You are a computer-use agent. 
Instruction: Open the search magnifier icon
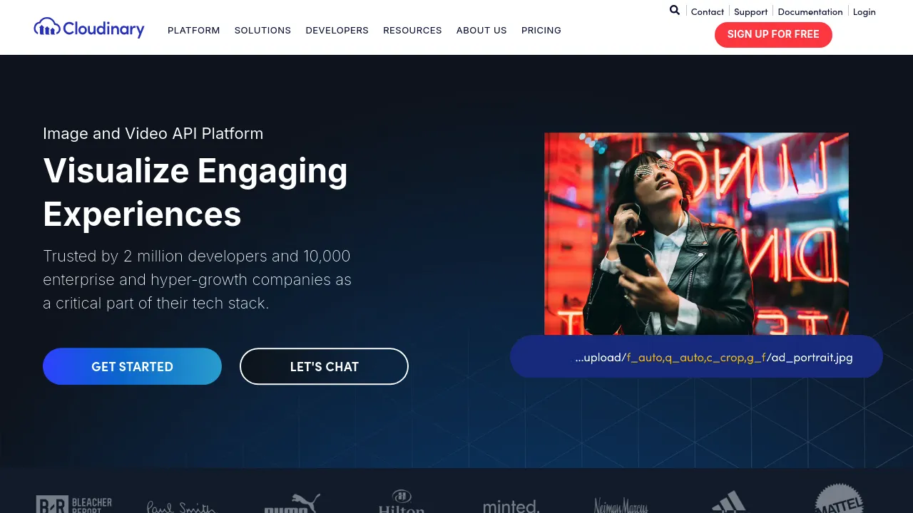pyautogui.click(x=675, y=10)
